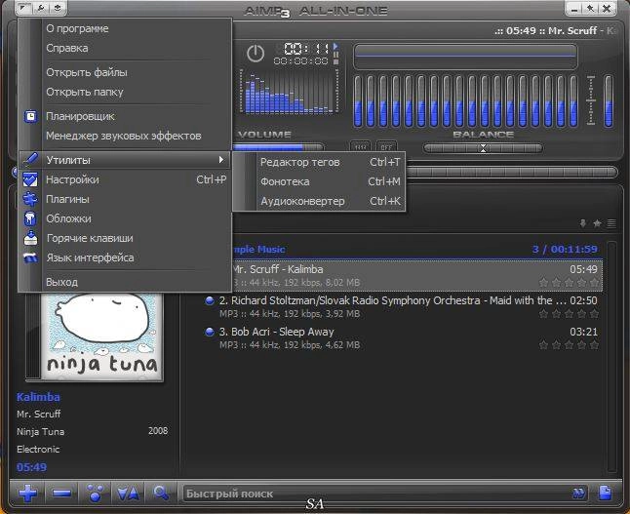630x514 pixels.
Task: Click the blue Kalimba title text
Action: point(38,397)
